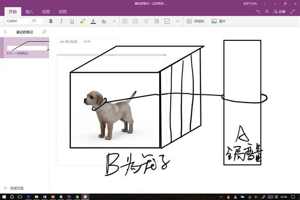Click the 最近的笔记 sidebar heading
This screenshot has width=300, height=200.
(24, 32)
